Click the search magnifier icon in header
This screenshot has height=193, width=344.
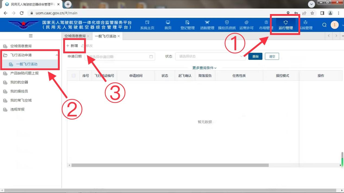[324, 25]
